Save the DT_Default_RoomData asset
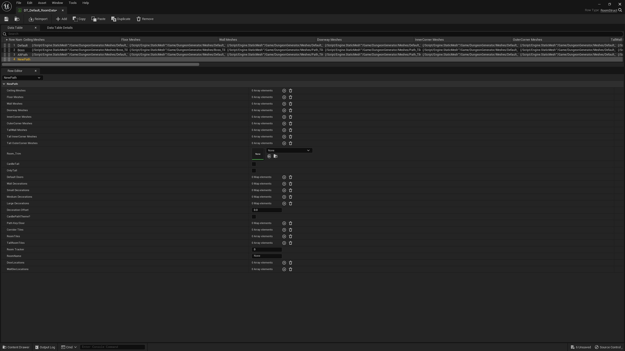Image resolution: width=625 pixels, height=351 pixels. pyautogui.click(x=6, y=19)
